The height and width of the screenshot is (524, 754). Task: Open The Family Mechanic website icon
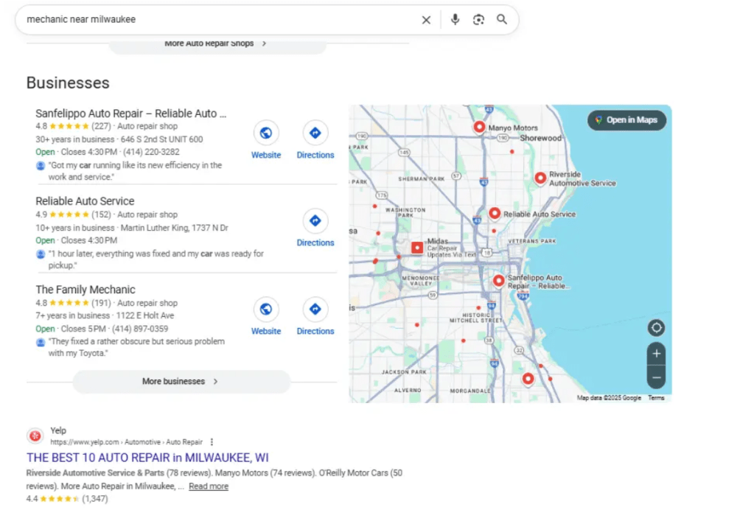[266, 310]
